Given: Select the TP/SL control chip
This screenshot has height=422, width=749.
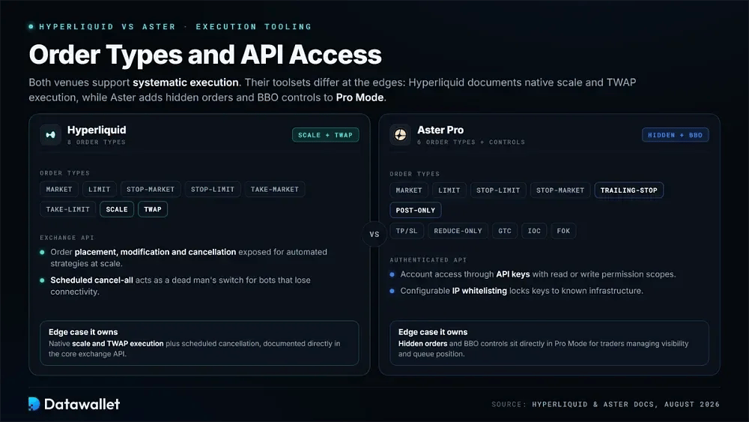Looking at the screenshot, I should pyautogui.click(x=407, y=231).
